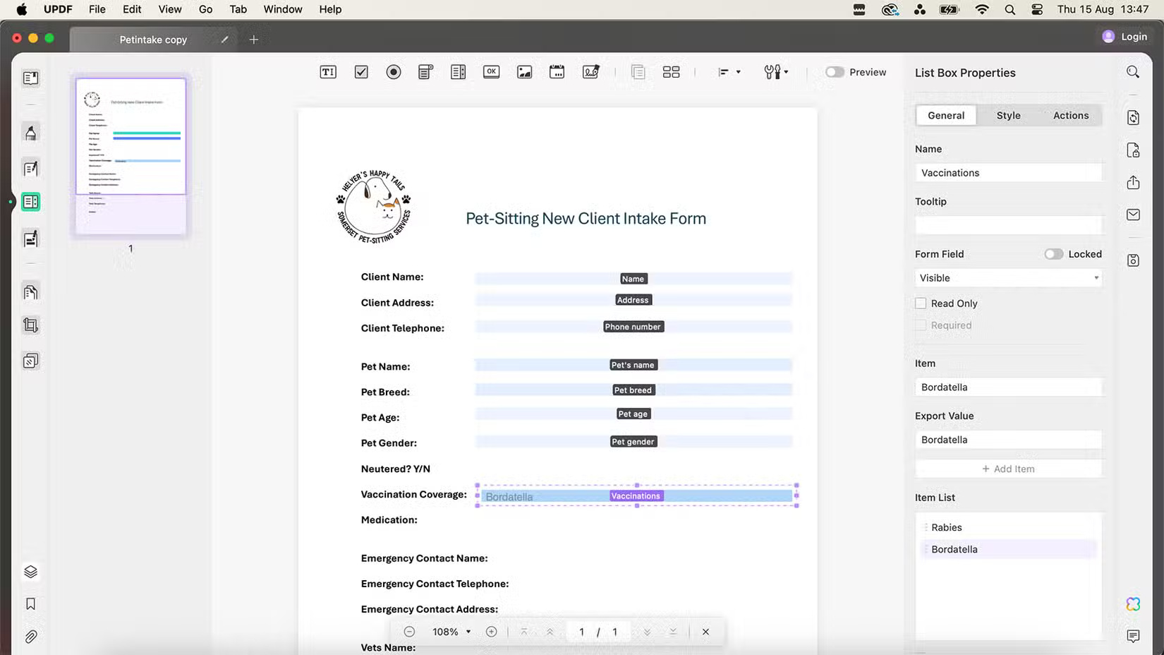Select the Text Field tool
The width and height of the screenshot is (1164, 655).
(327, 71)
